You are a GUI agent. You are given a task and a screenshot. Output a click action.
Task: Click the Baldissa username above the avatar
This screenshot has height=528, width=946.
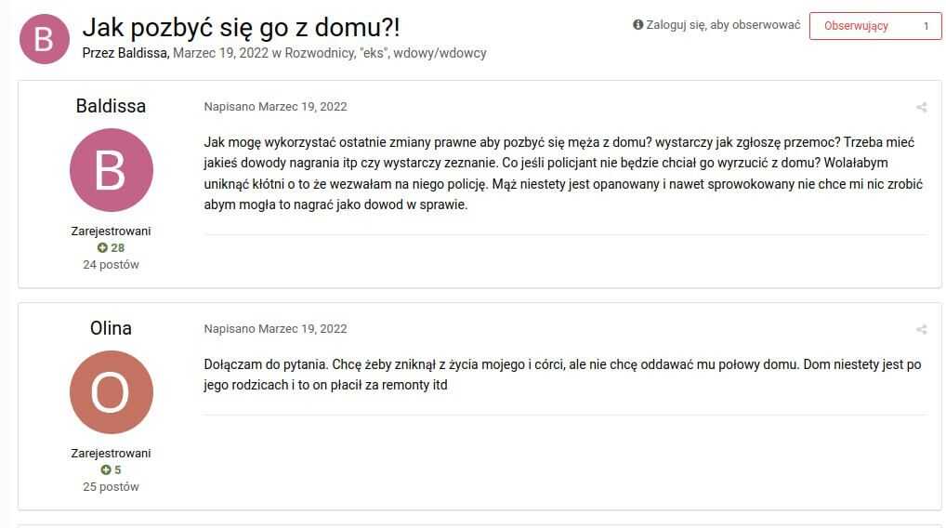111,106
